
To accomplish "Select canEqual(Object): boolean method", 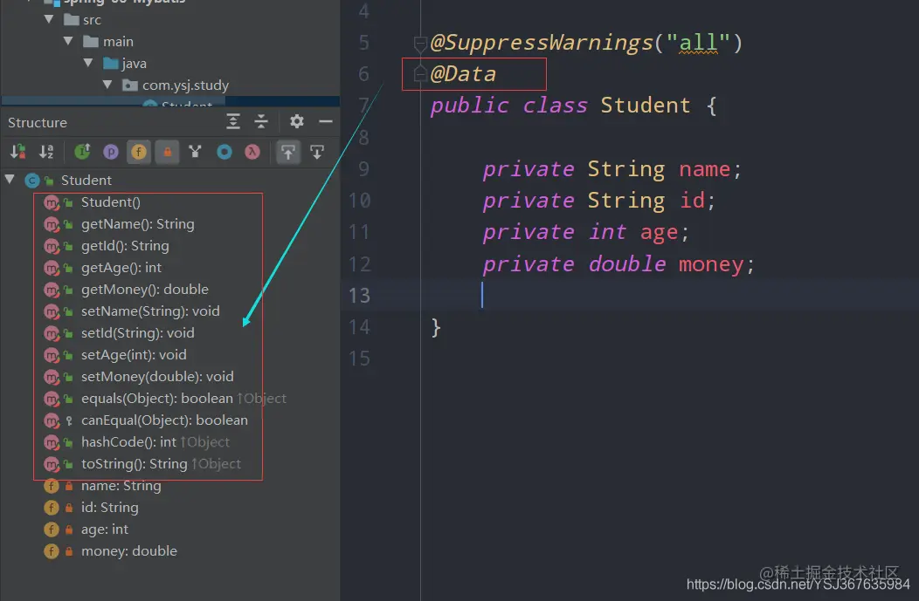I will point(164,420).
